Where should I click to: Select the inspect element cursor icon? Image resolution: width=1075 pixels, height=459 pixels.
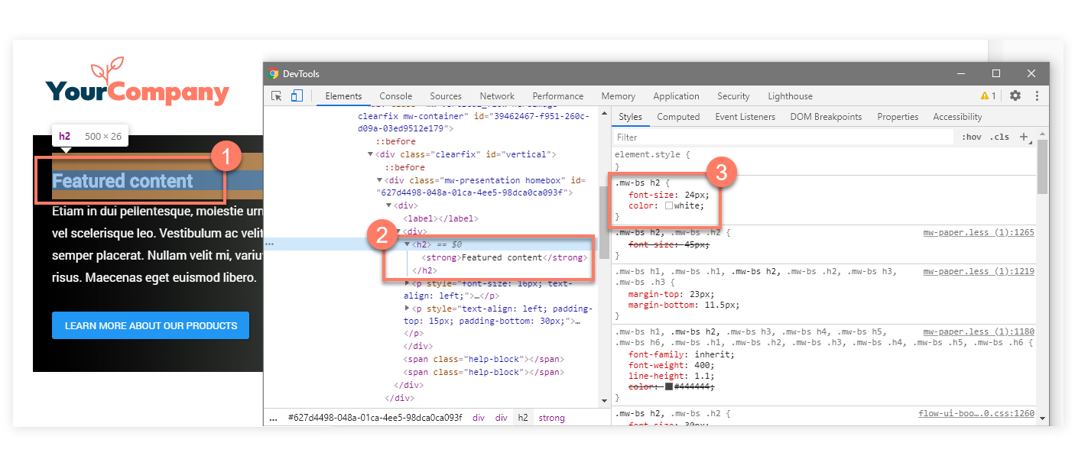click(x=278, y=95)
